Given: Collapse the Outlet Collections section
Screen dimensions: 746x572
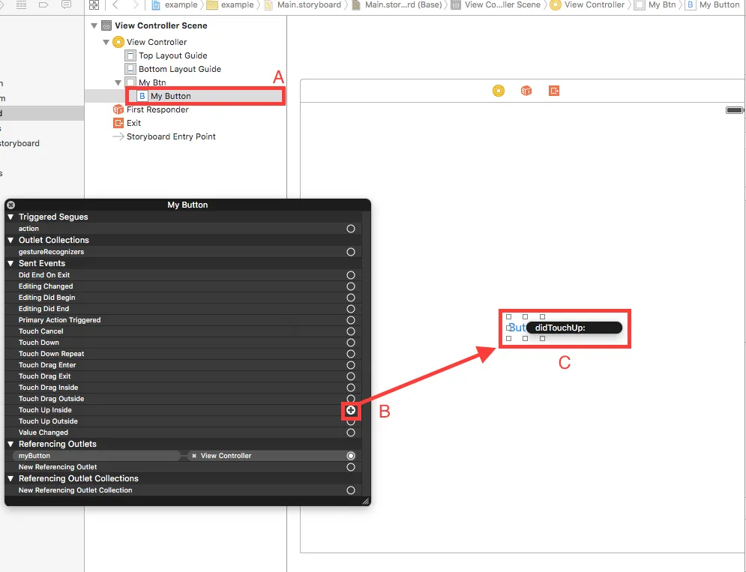Looking at the screenshot, I should pos(10,240).
